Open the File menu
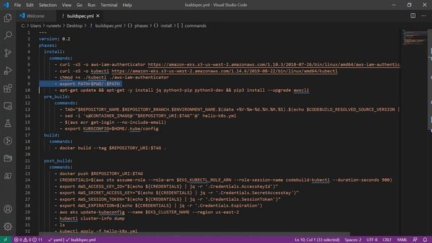 pyautogui.click(x=18, y=5)
